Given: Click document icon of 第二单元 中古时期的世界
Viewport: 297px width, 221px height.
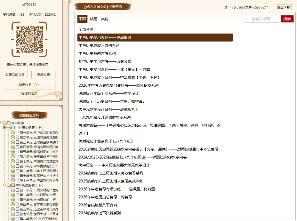Looking at the screenshot, I should 13,195.
